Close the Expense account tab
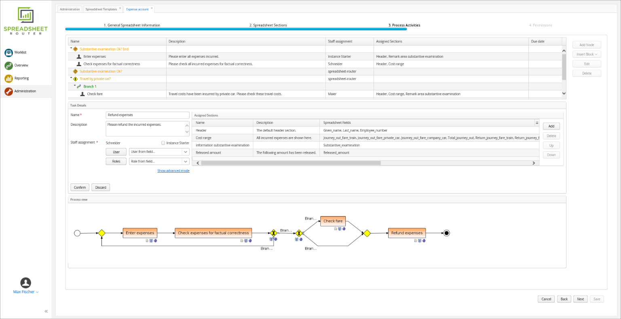 [152, 8]
